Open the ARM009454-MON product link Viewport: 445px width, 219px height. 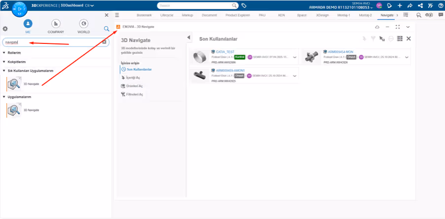click(x=340, y=52)
